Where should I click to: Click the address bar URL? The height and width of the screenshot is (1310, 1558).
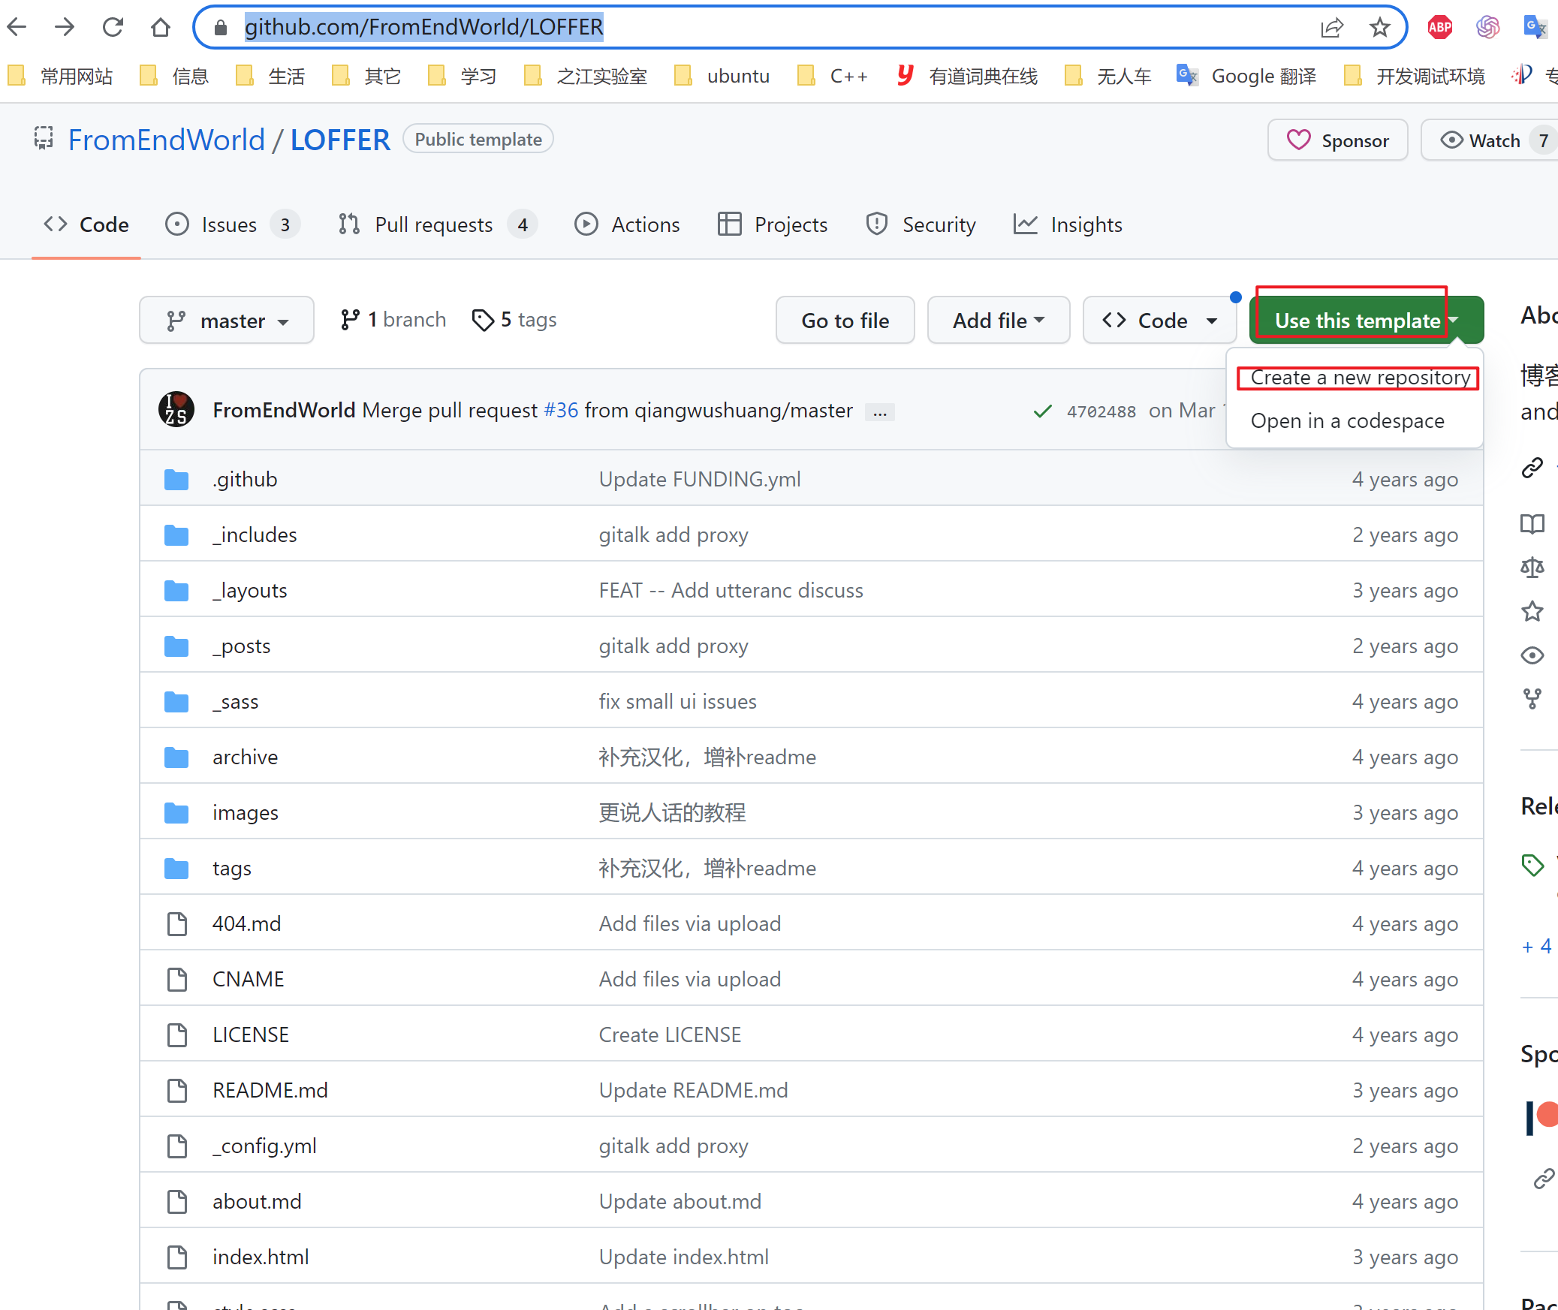tap(424, 28)
